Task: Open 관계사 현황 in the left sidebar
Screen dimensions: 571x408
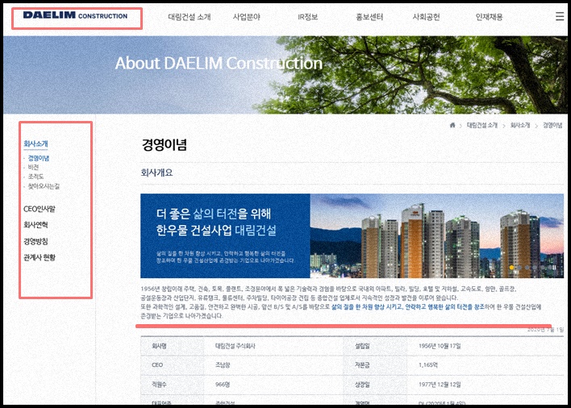Action: click(40, 257)
